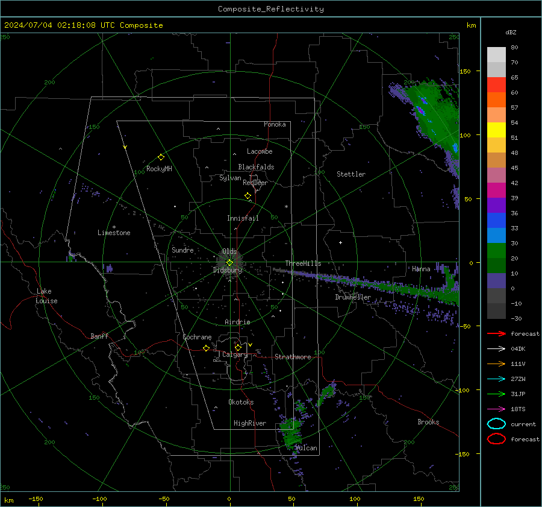Screen dimensions: 542x507
Task: Select the orange 57-60 dBZ color swatch
Action: [496, 99]
